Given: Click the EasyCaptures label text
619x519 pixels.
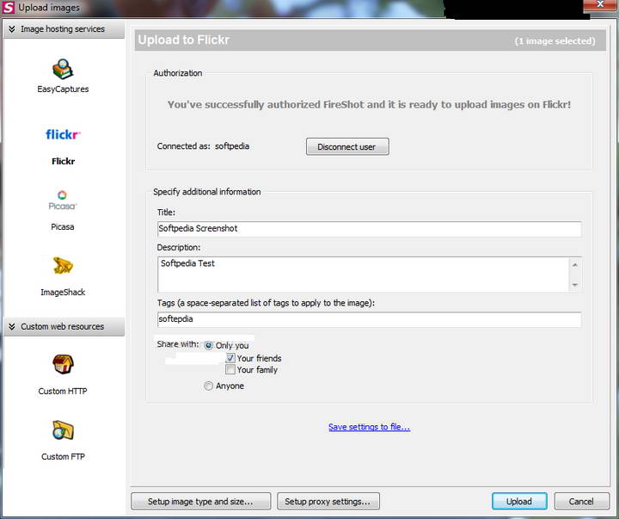Looking at the screenshot, I should pyautogui.click(x=63, y=90).
